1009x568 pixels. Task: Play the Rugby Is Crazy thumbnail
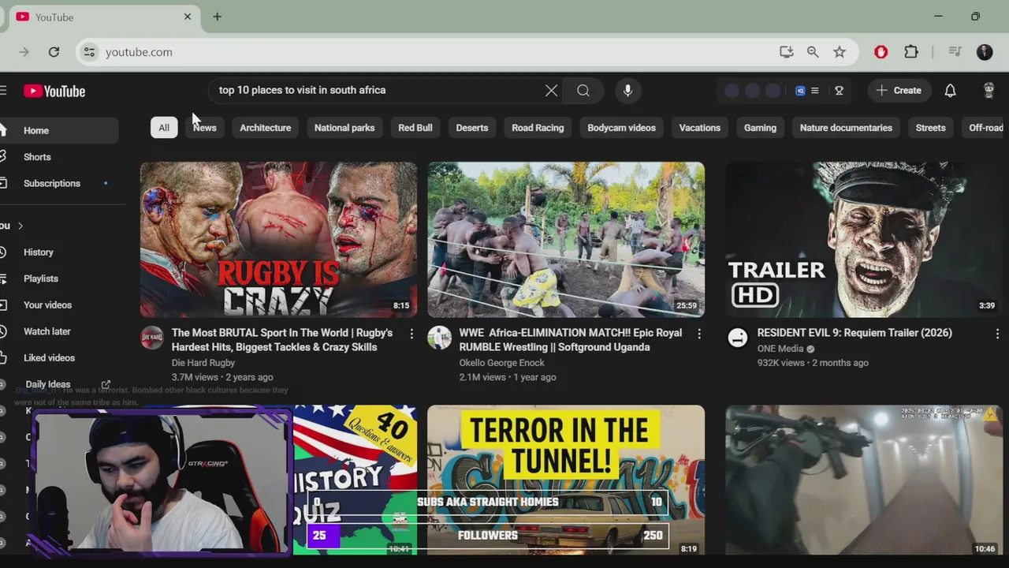pos(278,240)
